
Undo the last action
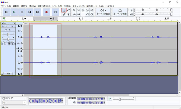pos(87,14)
